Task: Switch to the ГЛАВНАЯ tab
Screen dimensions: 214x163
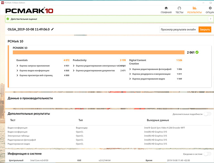Action: [x=166, y=12]
